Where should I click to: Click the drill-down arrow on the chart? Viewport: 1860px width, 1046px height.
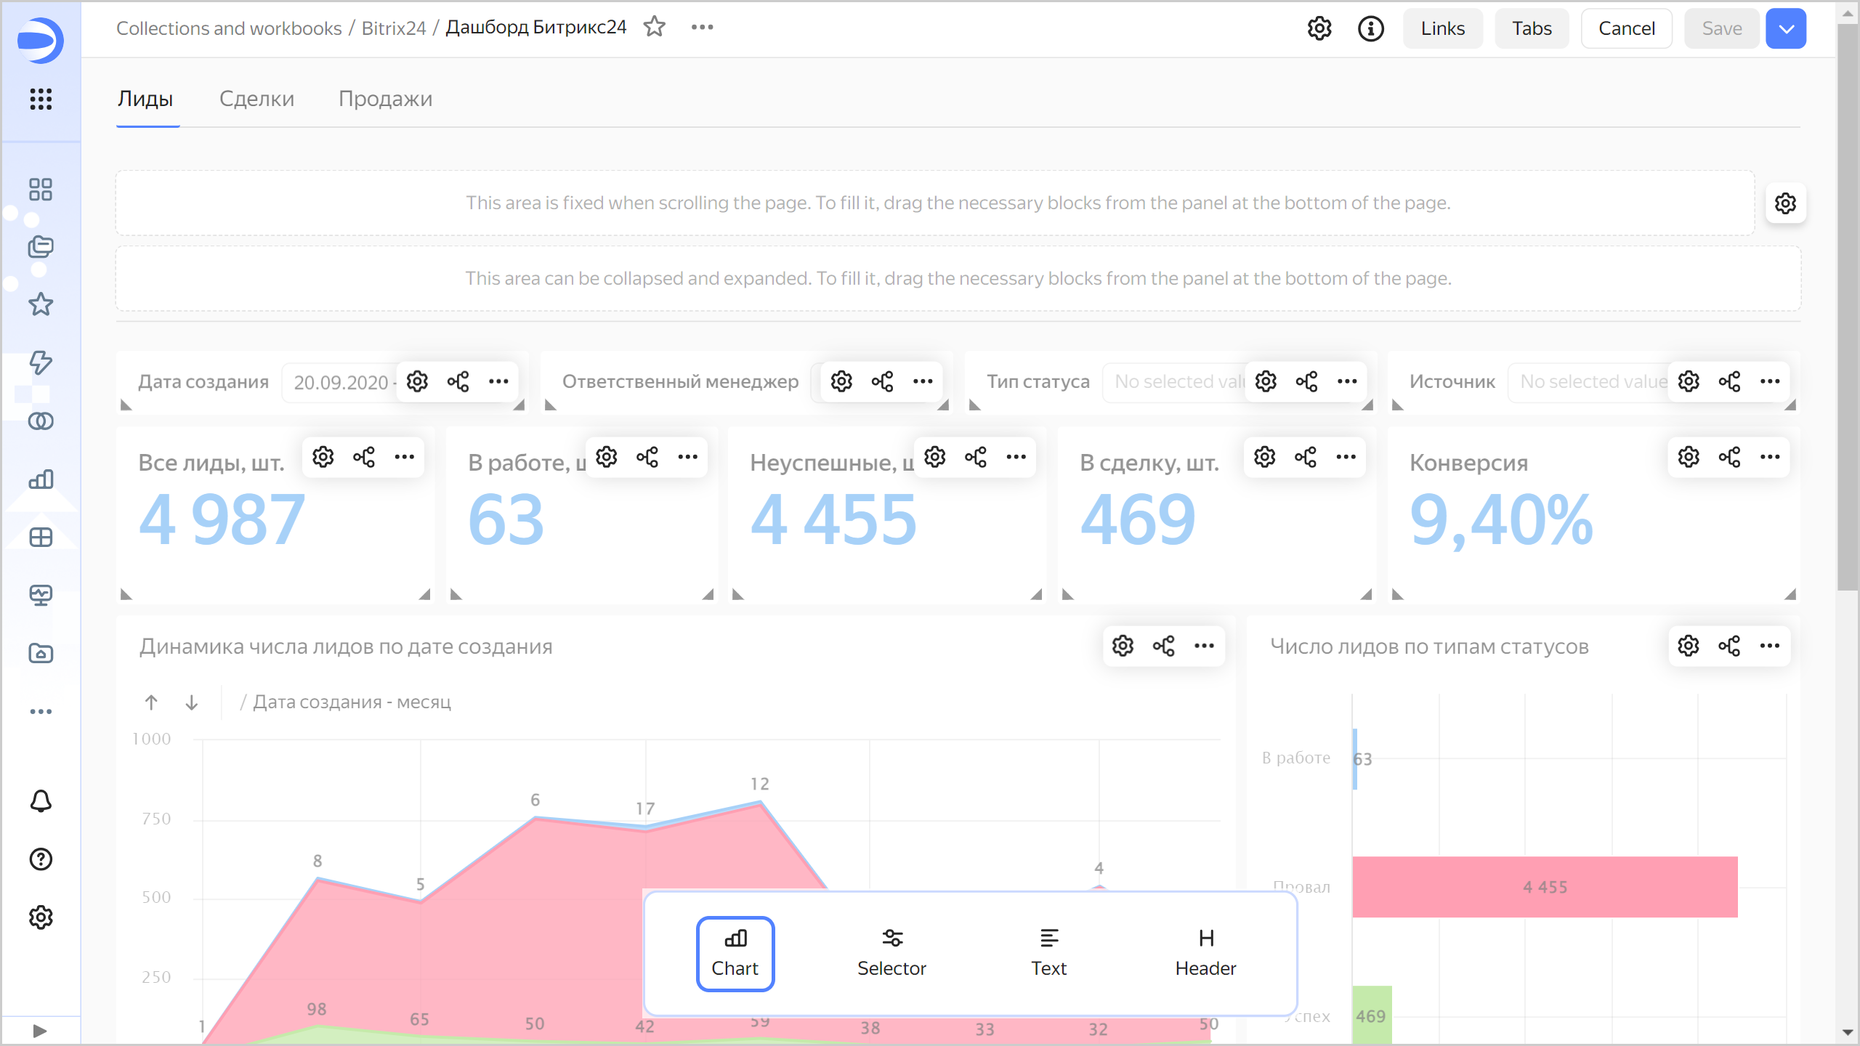point(192,702)
